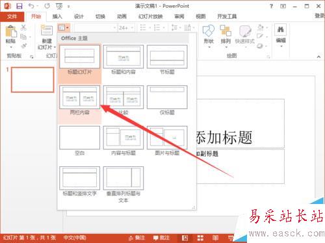Screen dimensions: 325x243
Task: Open drawing group dialog launcher
Action: coord(268,57)
